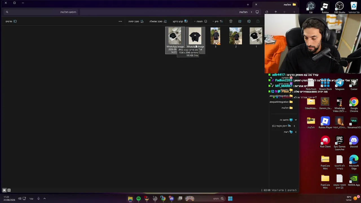Viewport: 361px width, 203px height.
Task: Expand the address bar path chevron
Action: tap(251, 12)
